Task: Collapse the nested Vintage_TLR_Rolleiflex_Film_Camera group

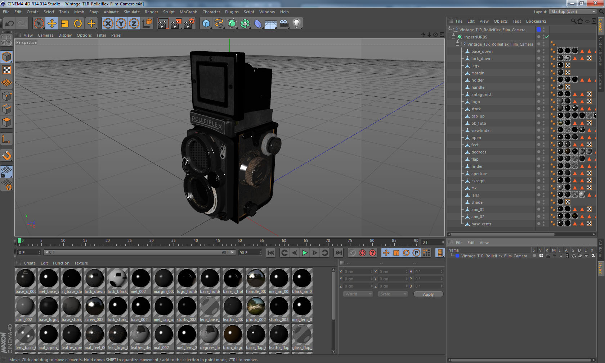Action: point(458,44)
